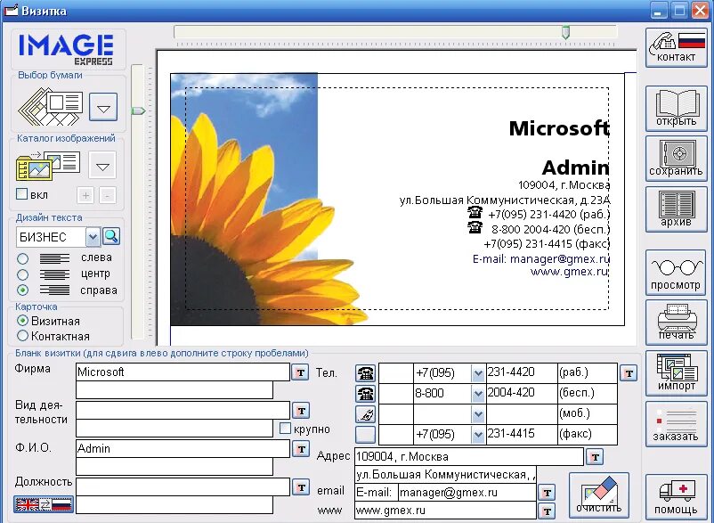The image size is (714, 523).
Task: Click the minus button in image catalog
Action: 108,195
